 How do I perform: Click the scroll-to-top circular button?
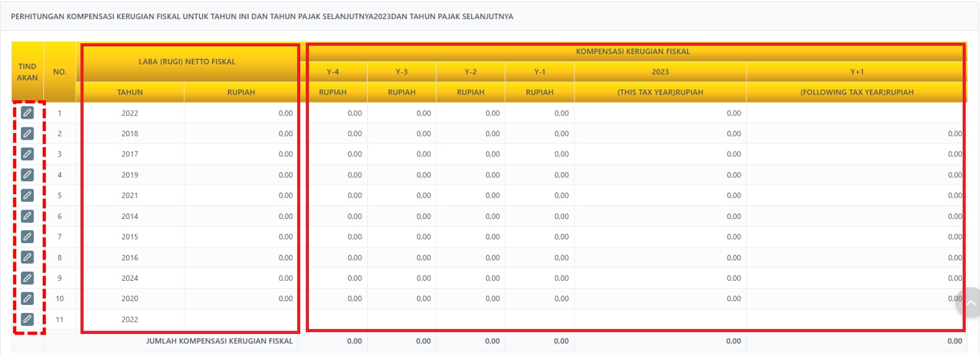[x=969, y=302]
